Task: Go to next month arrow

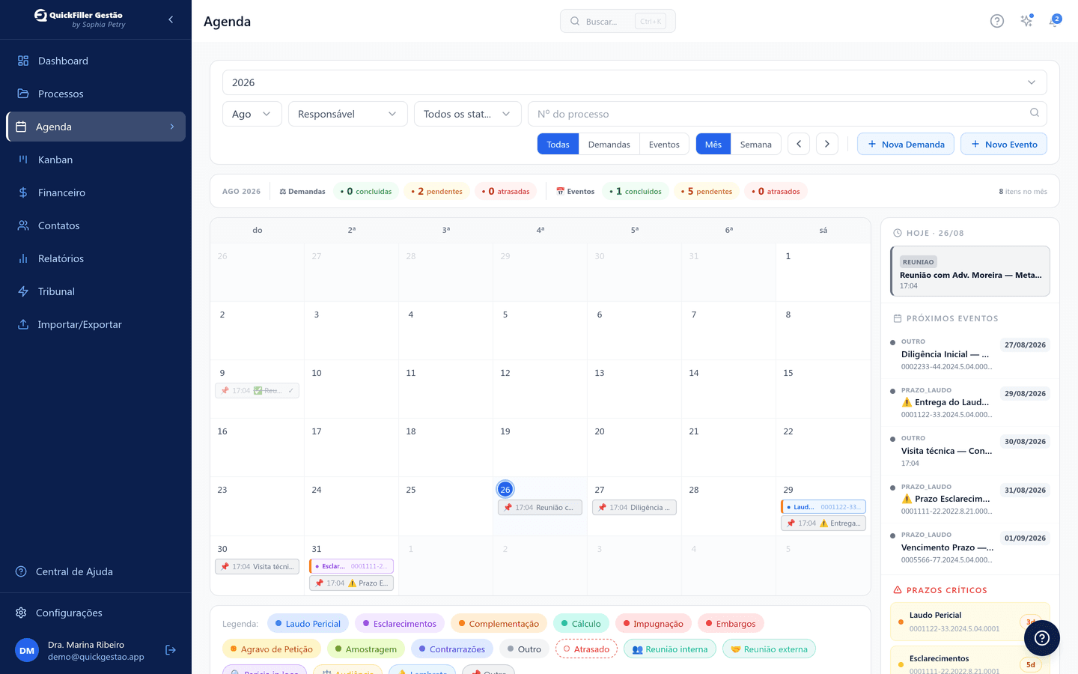Action: click(826, 144)
